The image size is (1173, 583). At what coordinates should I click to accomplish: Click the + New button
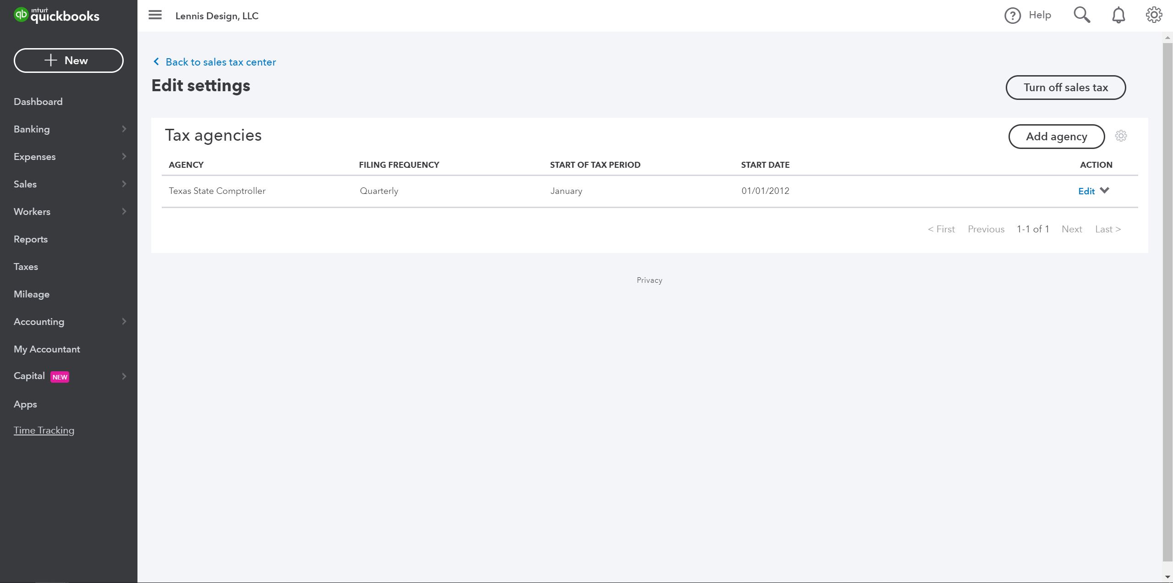coord(69,60)
